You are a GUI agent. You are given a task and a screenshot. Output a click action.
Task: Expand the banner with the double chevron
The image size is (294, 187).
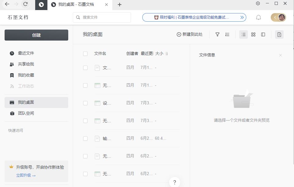[x=242, y=17]
